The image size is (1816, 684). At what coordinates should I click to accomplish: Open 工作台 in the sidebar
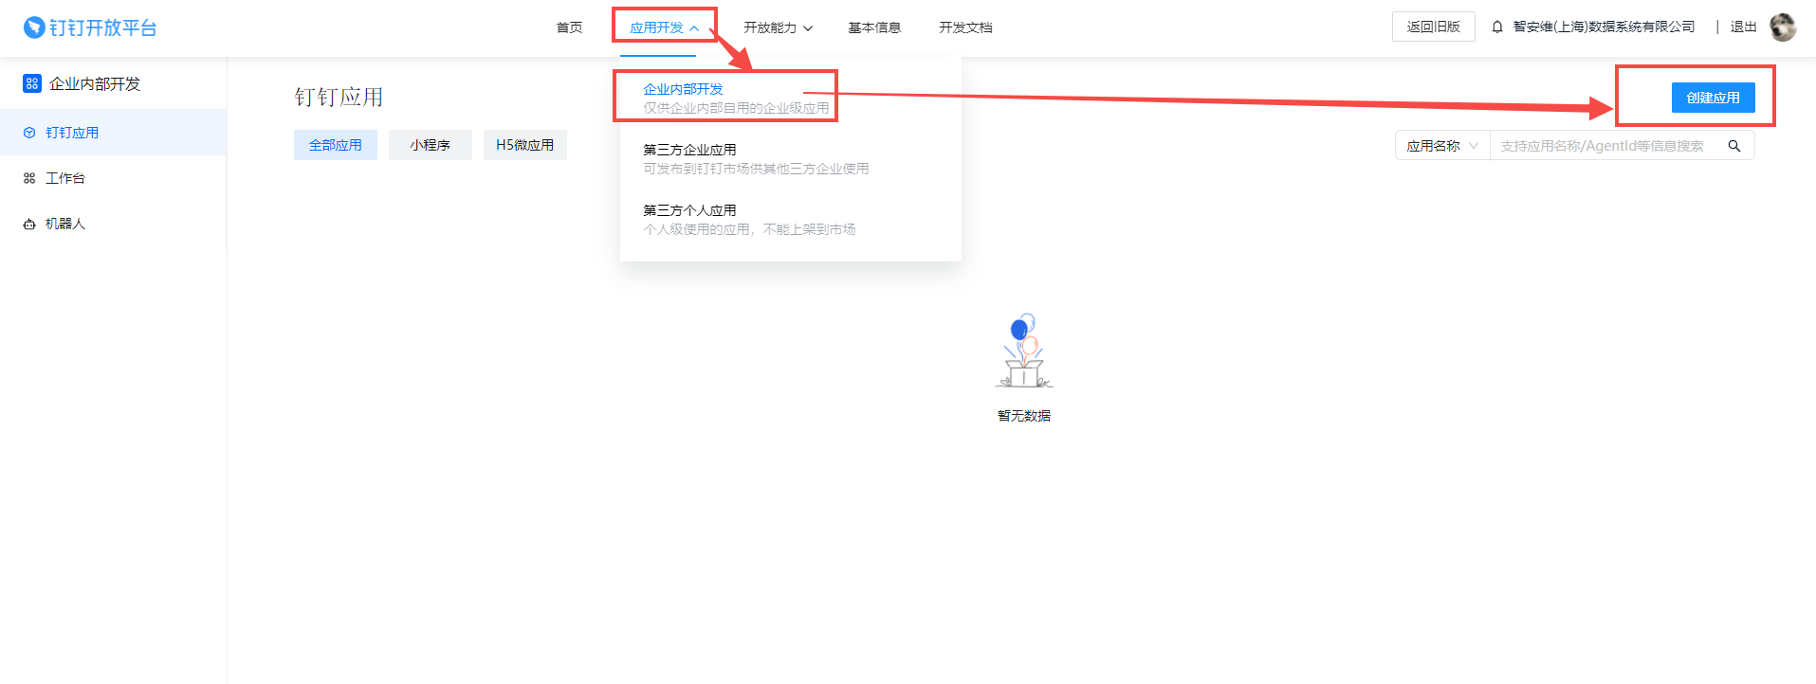pos(113,178)
